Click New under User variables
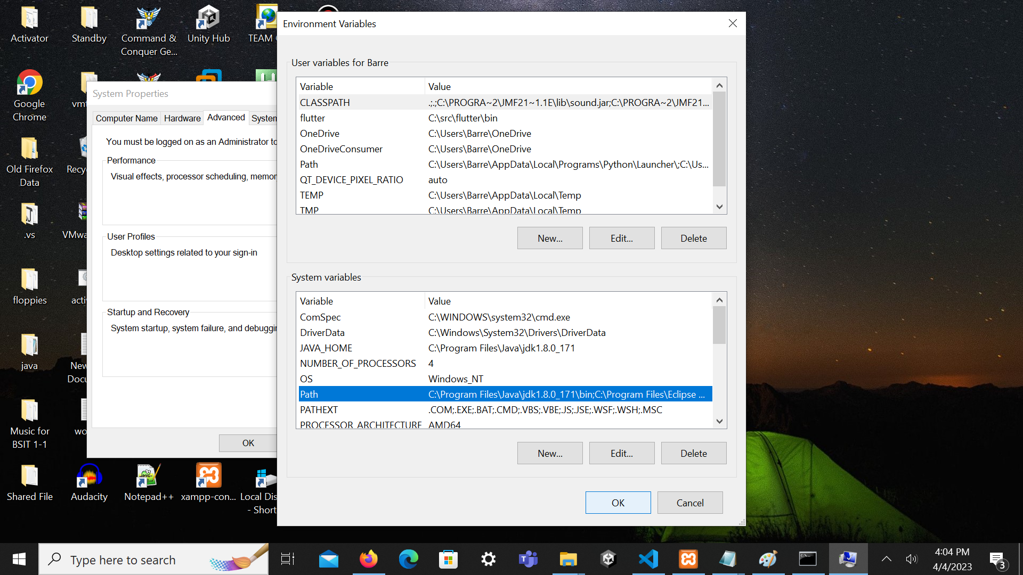The image size is (1023, 575). tap(550, 238)
